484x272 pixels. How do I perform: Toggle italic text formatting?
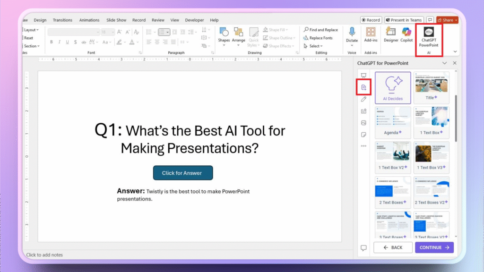tap(59, 42)
